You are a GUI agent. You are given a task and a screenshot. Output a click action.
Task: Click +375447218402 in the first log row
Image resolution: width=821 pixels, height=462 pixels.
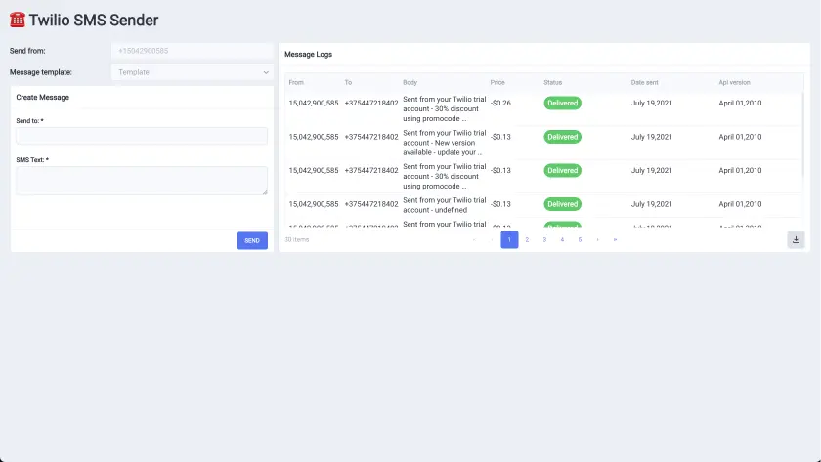(371, 104)
